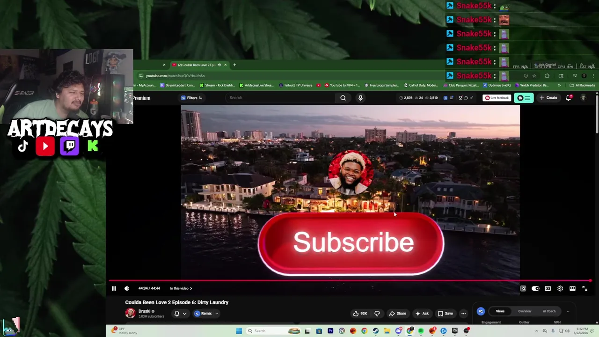Open the Create button in the YouTube header

[548, 98]
